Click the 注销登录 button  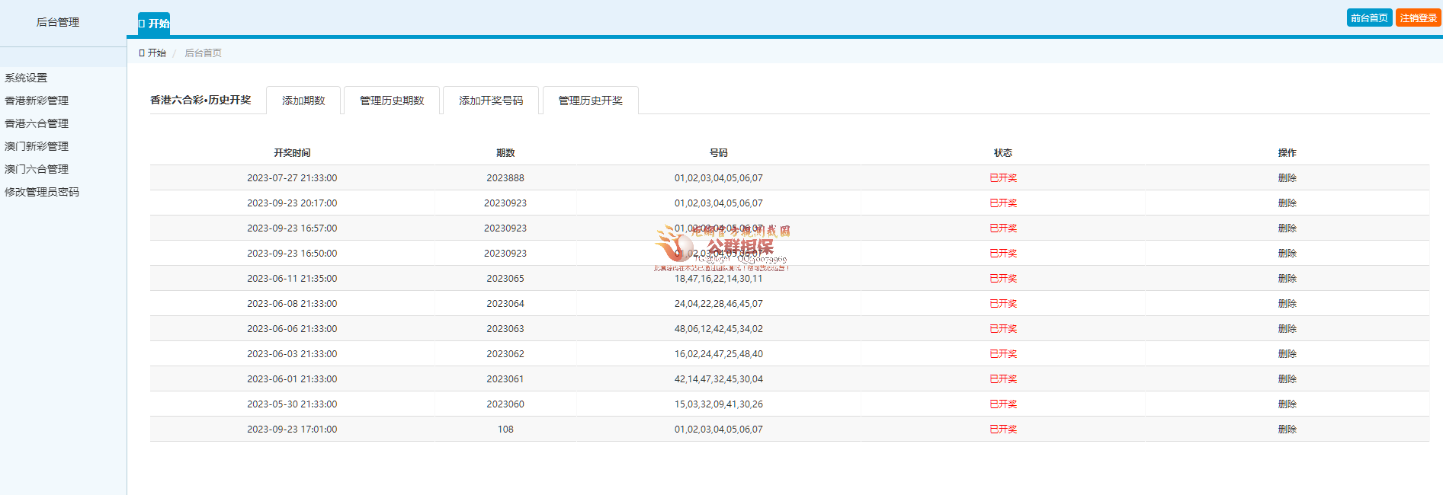pyautogui.click(x=1418, y=18)
